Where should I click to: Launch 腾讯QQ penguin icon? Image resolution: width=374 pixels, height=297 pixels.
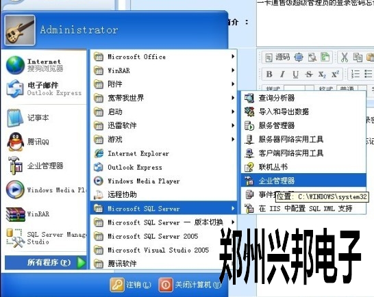(x=15, y=142)
